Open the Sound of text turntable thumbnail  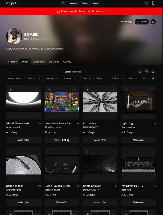(23, 165)
